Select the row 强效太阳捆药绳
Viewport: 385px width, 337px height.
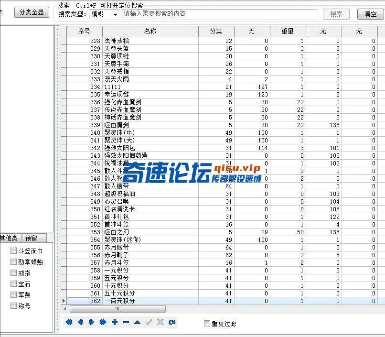click(222, 155)
